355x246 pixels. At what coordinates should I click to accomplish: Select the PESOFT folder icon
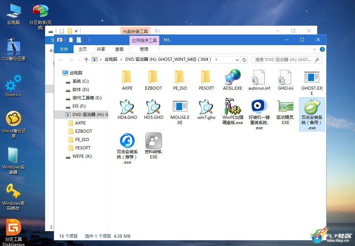[x=206, y=80]
